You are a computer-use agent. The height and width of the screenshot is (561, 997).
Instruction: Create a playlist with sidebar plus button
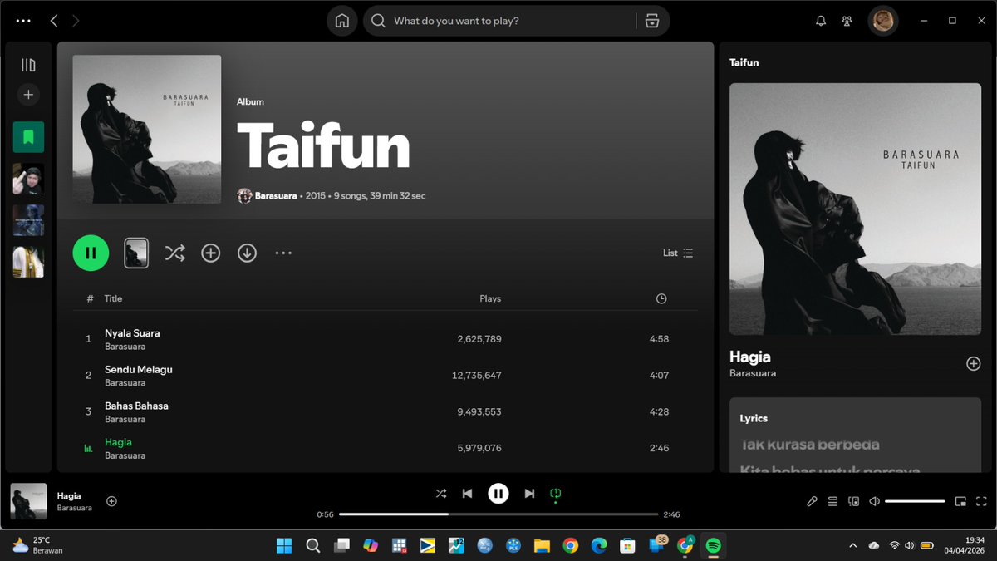[x=28, y=95]
